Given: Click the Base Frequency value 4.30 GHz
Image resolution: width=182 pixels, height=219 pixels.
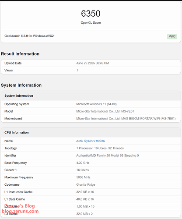Looking at the screenshot, I should click(x=83, y=163).
